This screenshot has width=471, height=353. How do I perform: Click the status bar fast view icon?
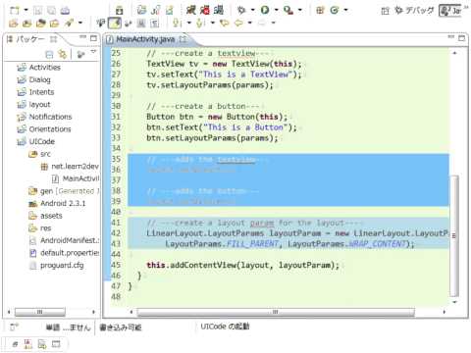tap(14, 327)
